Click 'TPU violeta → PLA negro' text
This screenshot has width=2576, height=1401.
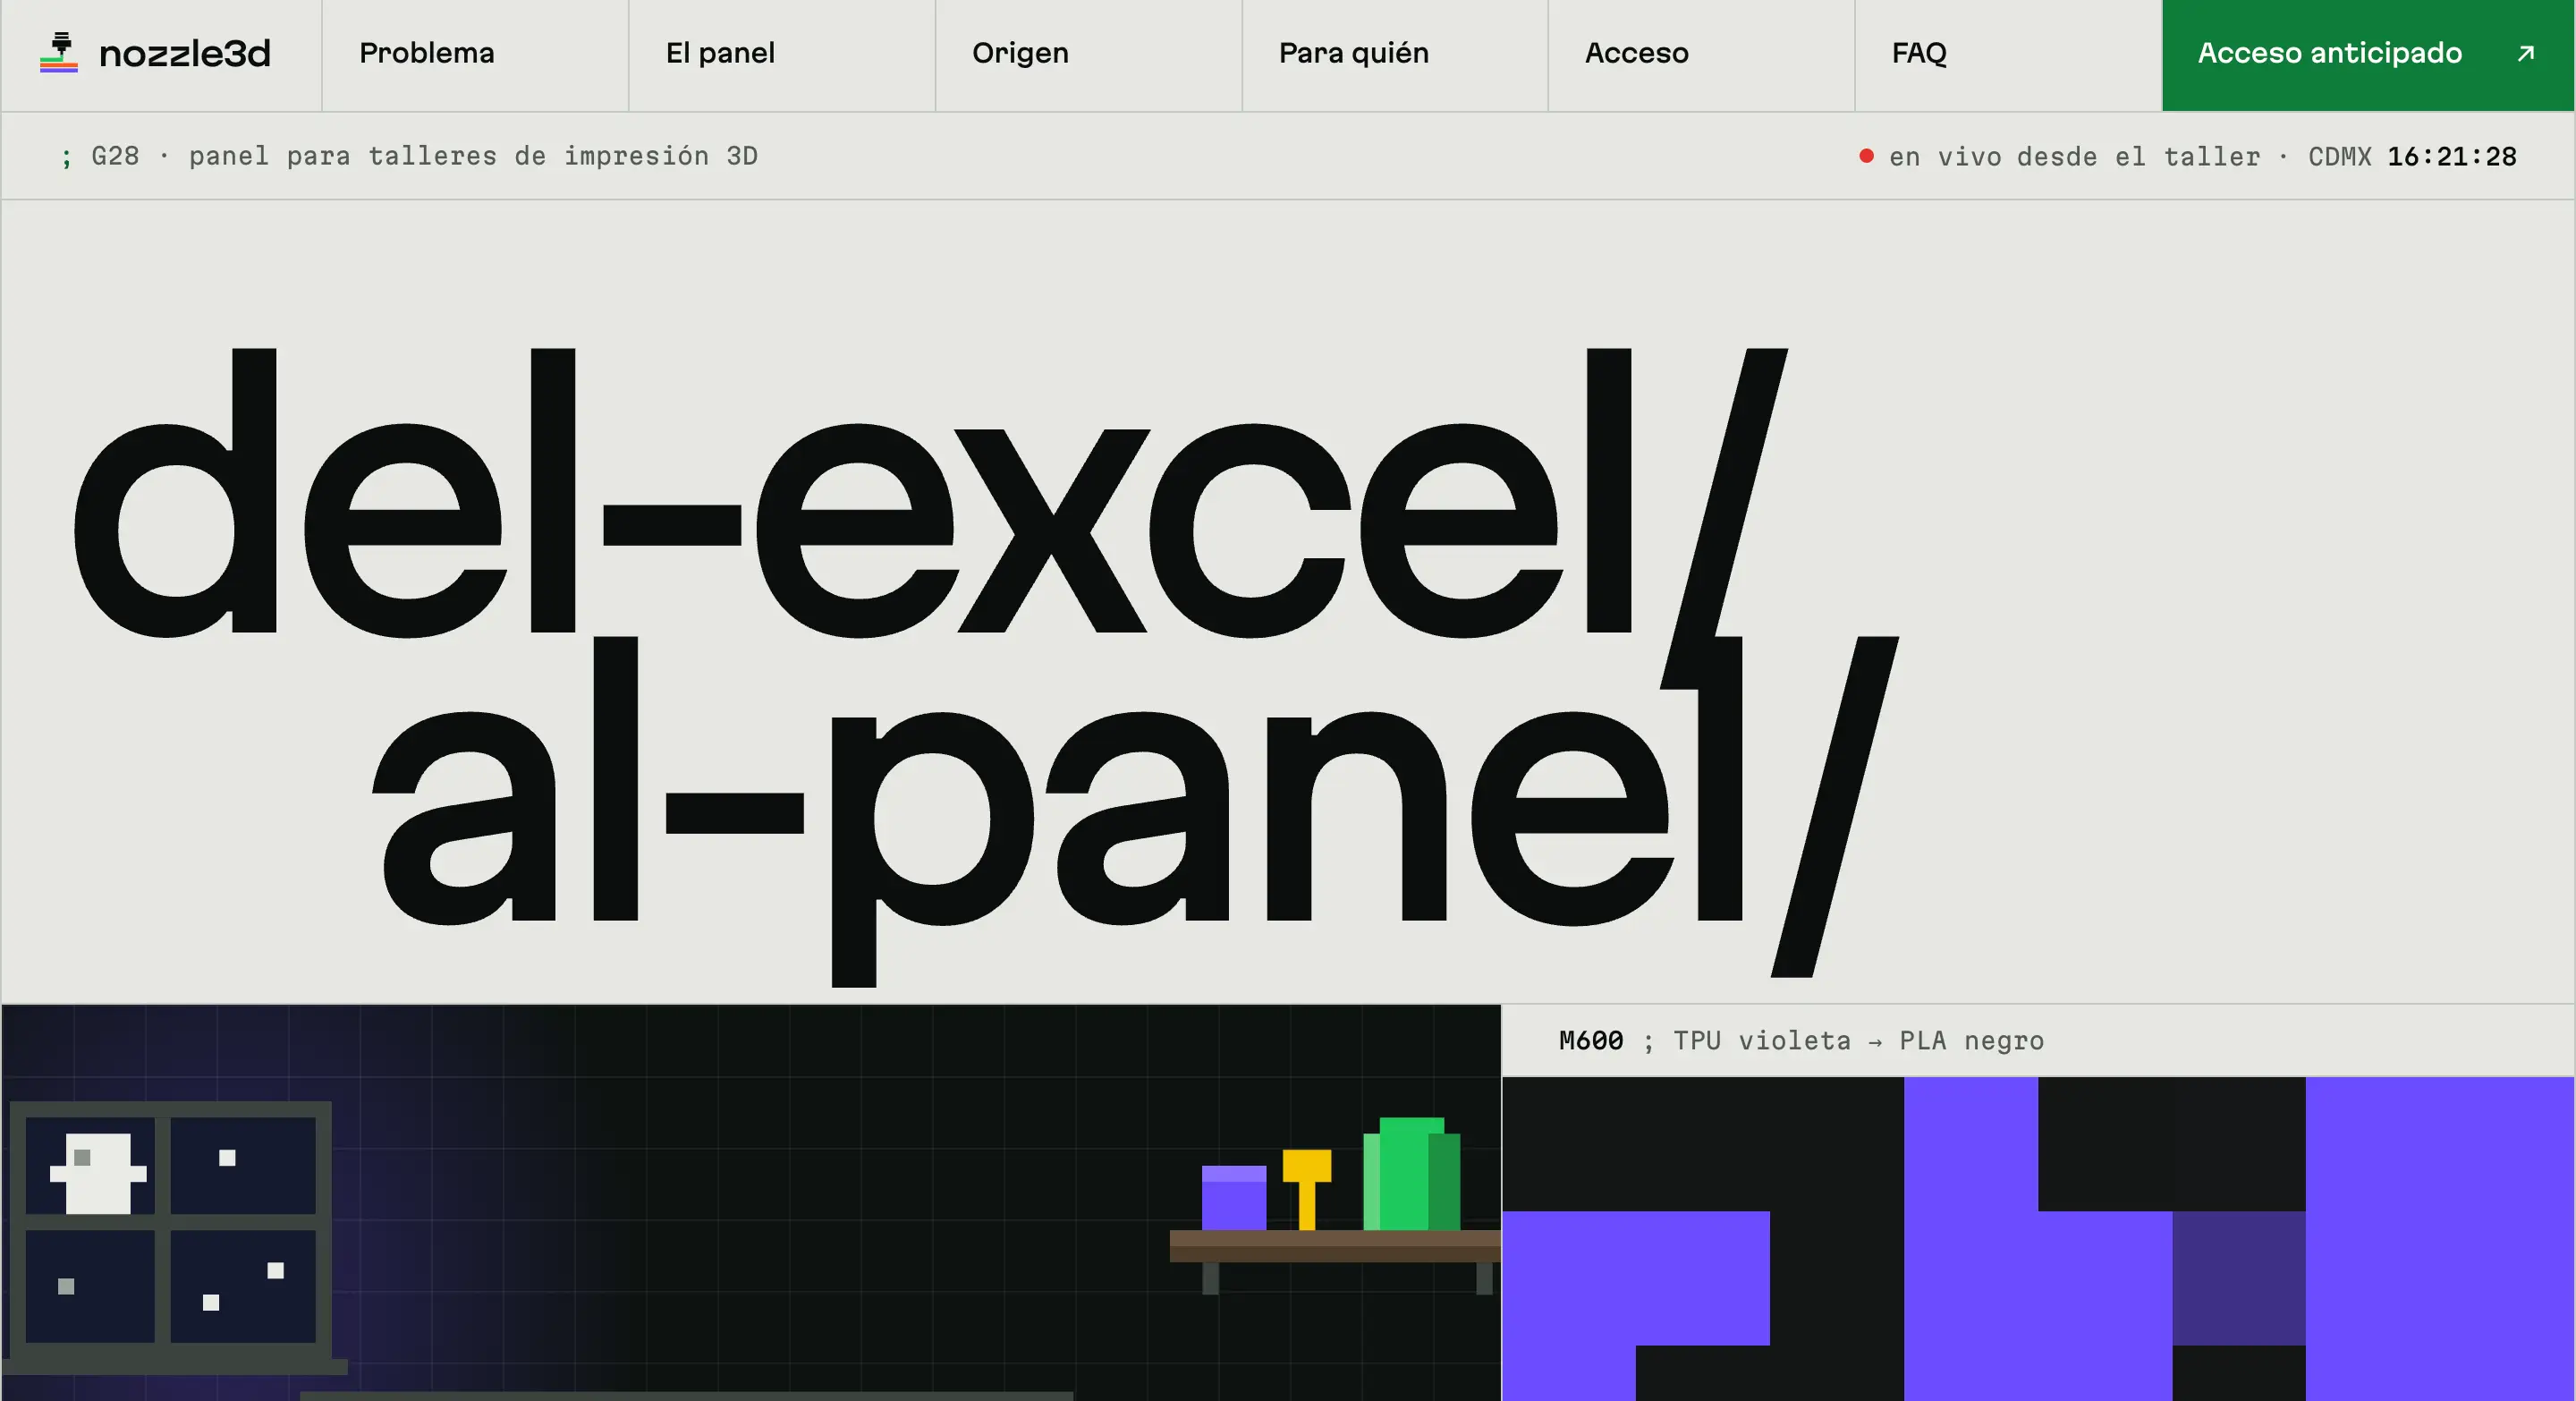click(x=1859, y=1040)
